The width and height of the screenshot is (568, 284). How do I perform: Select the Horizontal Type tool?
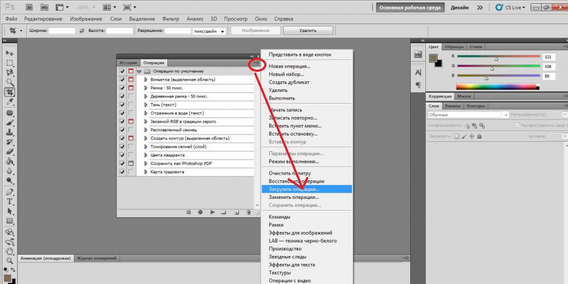[x=10, y=201]
